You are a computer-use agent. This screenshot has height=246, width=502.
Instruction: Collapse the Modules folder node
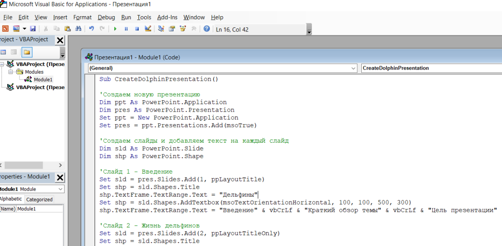click(x=10, y=72)
